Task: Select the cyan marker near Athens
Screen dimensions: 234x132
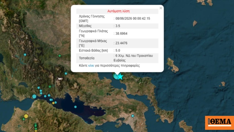Action: tap(133, 116)
